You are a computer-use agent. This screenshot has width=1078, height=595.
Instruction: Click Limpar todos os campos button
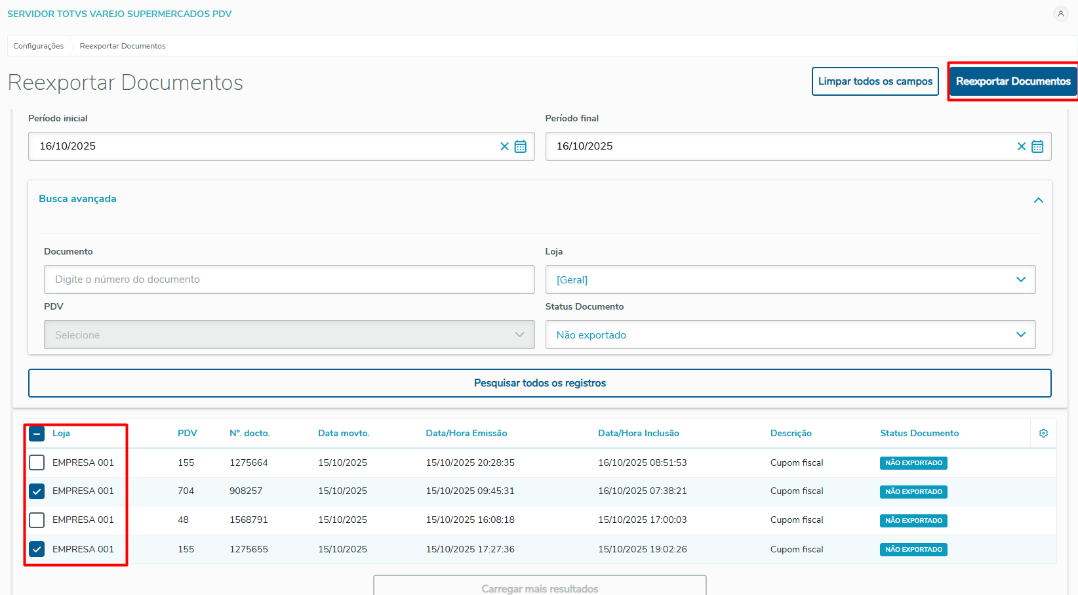pyautogui.click(x=875, y=81)
